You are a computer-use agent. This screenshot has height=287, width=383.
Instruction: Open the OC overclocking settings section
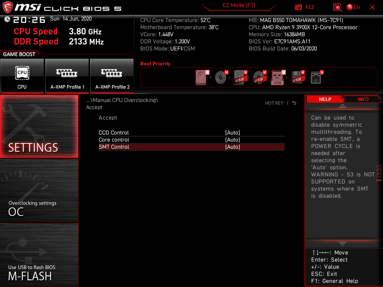tap(39, 191)
